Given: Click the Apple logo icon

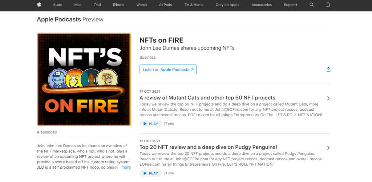Looking at the screenshot, I should coord(39,4).
